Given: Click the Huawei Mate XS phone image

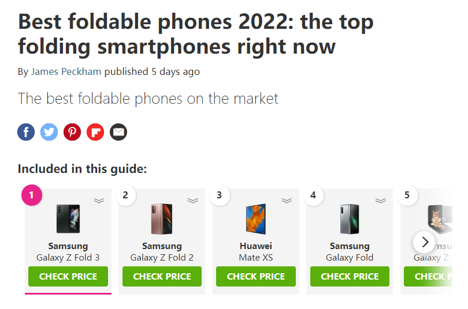Looking at the screenshot, I should [x=256, y=219].
